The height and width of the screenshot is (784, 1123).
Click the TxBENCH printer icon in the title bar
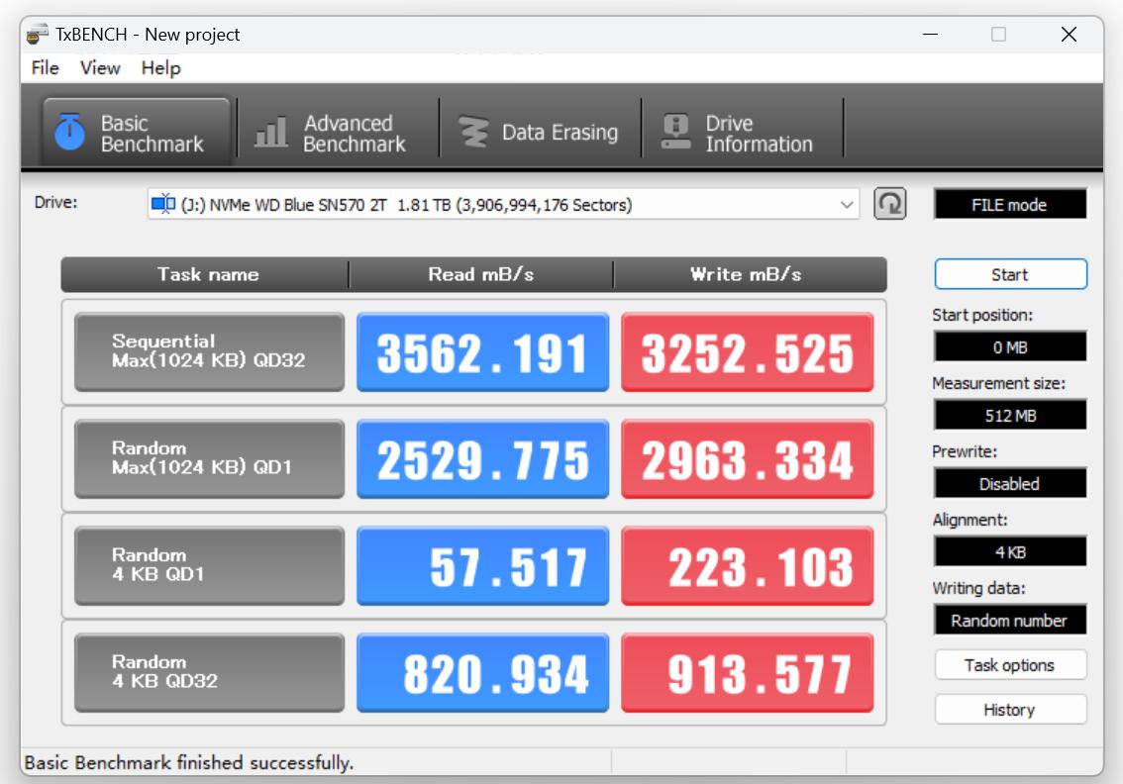pos(39,34)
